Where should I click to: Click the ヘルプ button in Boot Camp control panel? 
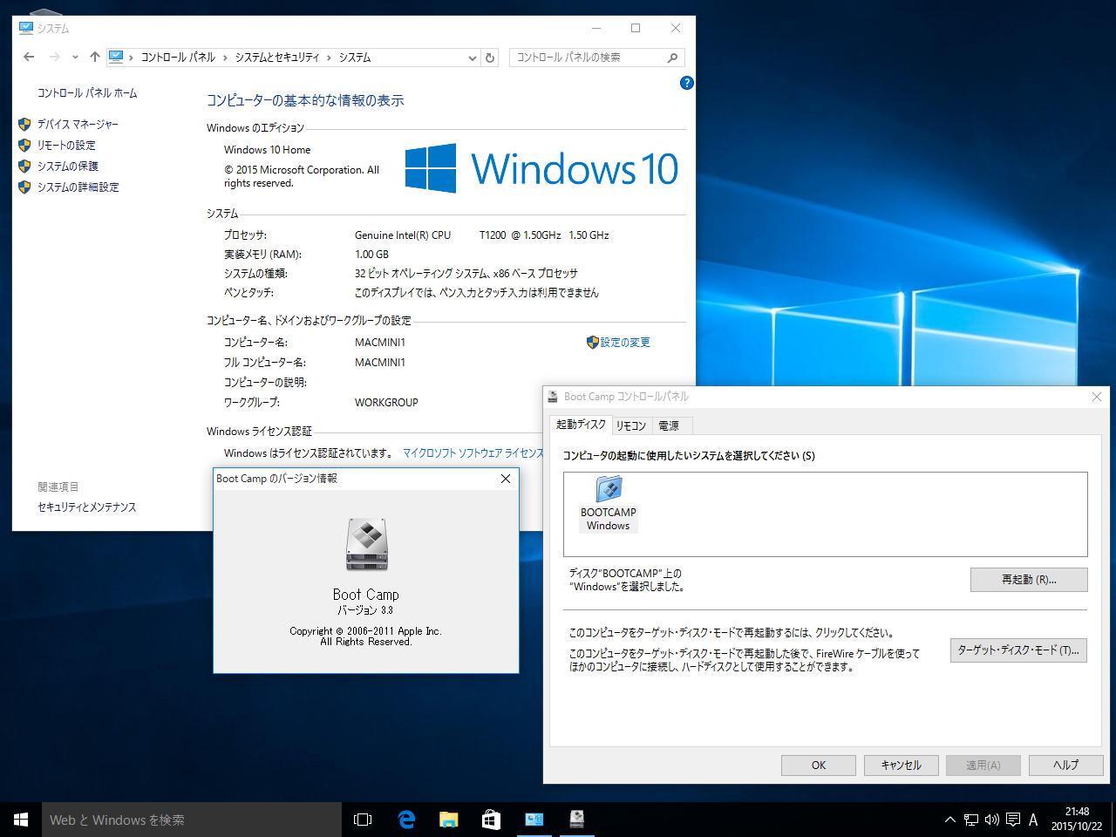click(x=1066, y=766)
